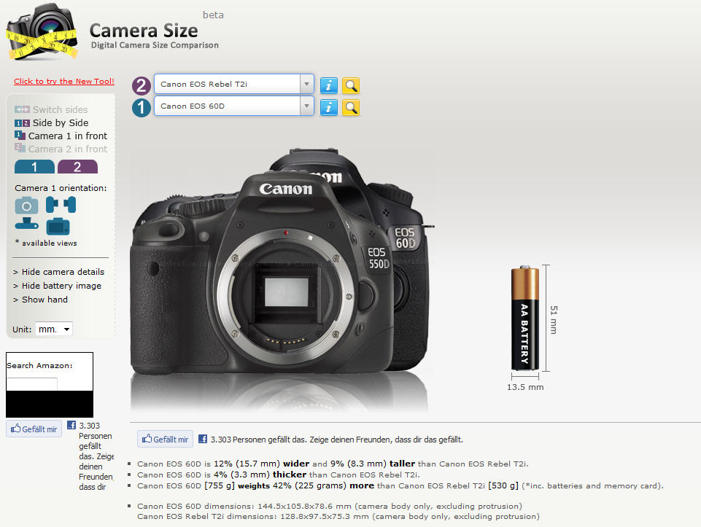Screen dimensions: 701x527
Task: Click Side by Side icon
Action: pyautogui.click(x=22, y=122)
